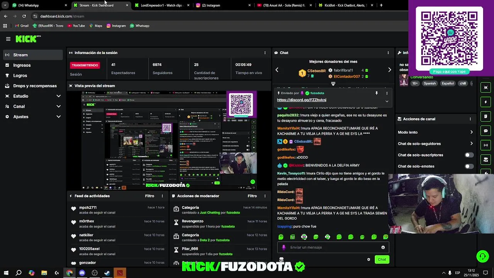Toggle Chat de solo-emotes switch

[x=469, y=166]
